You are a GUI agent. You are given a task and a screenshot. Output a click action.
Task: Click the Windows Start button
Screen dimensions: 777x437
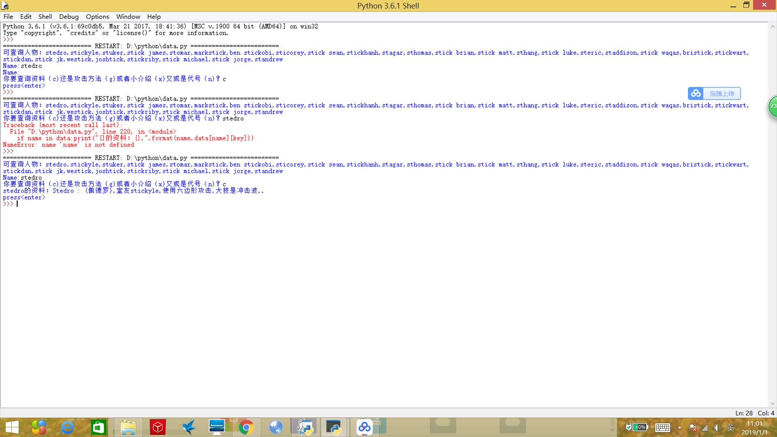[x=12, y=427]
